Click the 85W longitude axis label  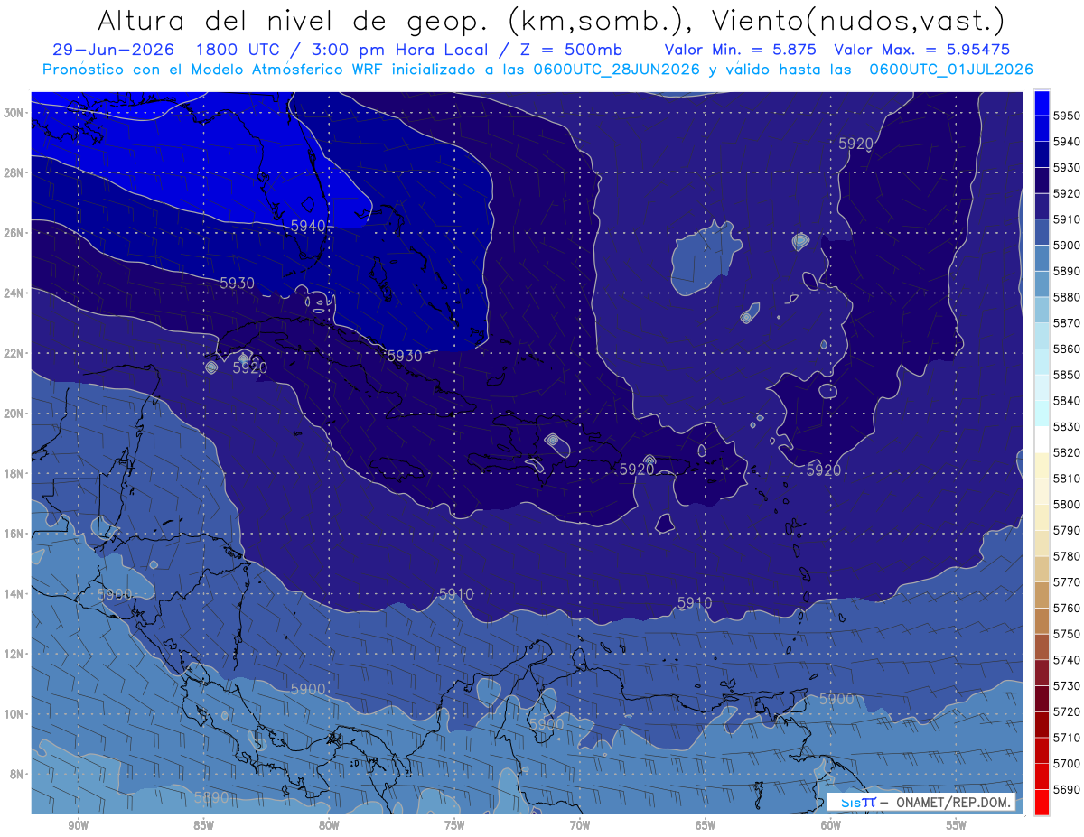coord(203,825)
